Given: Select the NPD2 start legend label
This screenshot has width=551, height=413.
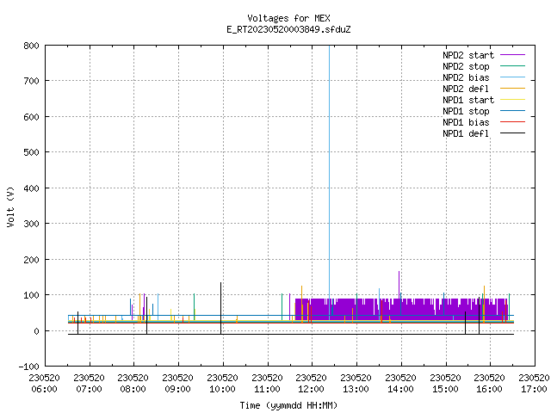Looking at the screenshot, I should click(x=468, y=55).
